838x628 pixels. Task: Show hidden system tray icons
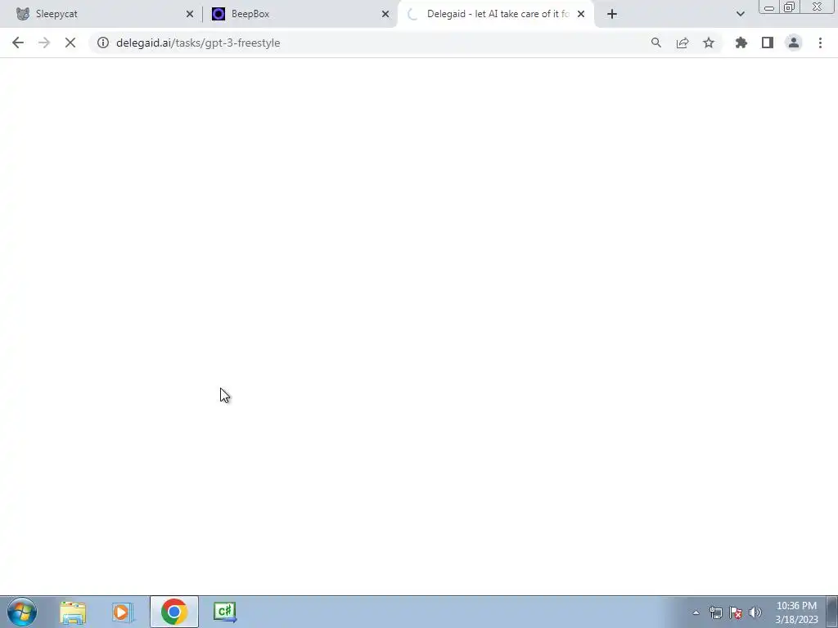(x=696, y=612)
